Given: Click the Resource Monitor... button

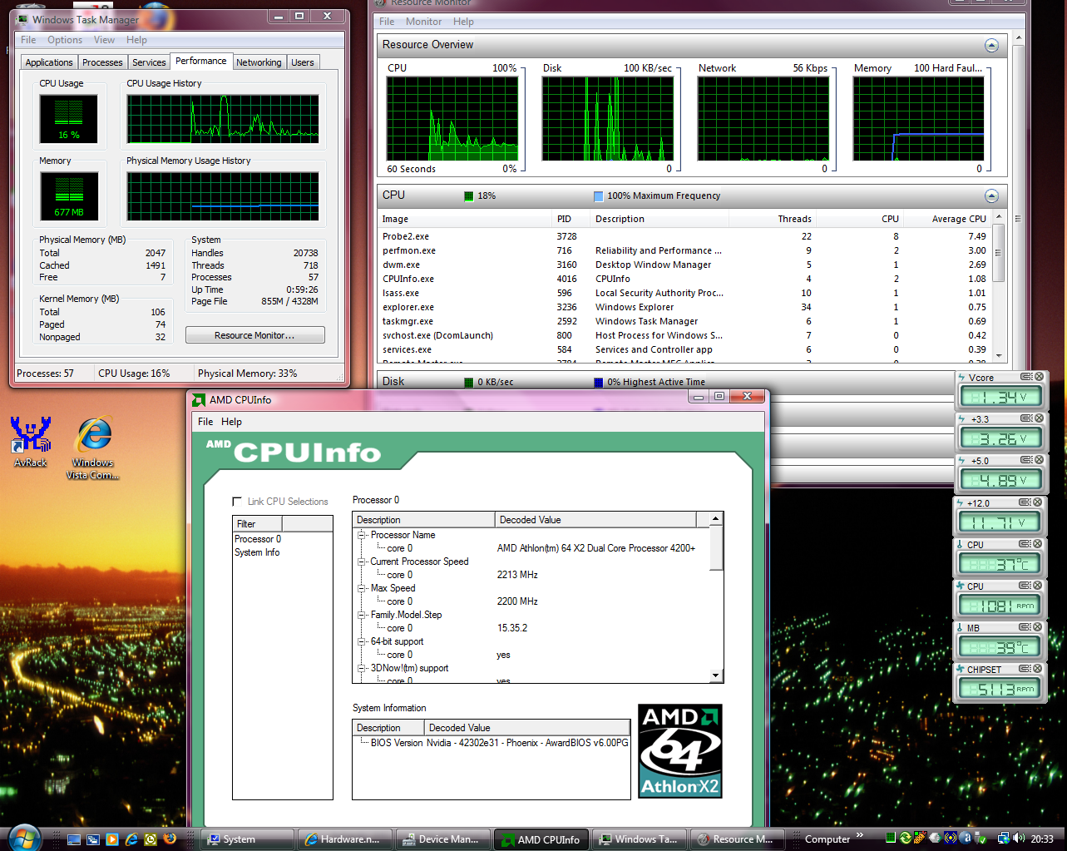Looking at the screenshot, I should [x=254, y=335].
